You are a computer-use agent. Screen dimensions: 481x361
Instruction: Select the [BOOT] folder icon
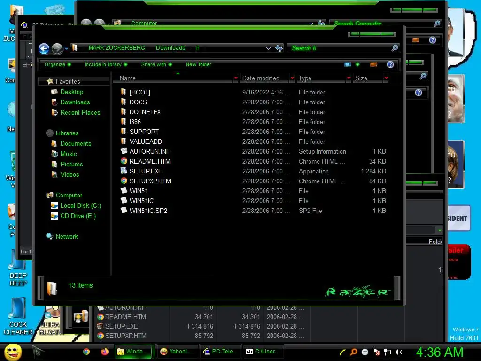(x=124, y=92)
